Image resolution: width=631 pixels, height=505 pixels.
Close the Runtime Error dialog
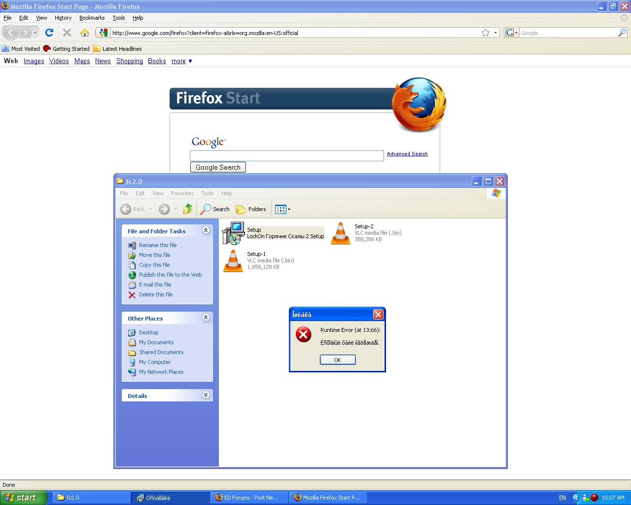click(378, 314)
